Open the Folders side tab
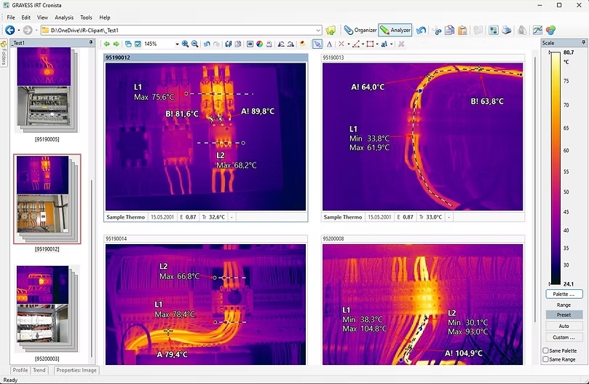 pos(4,52)
